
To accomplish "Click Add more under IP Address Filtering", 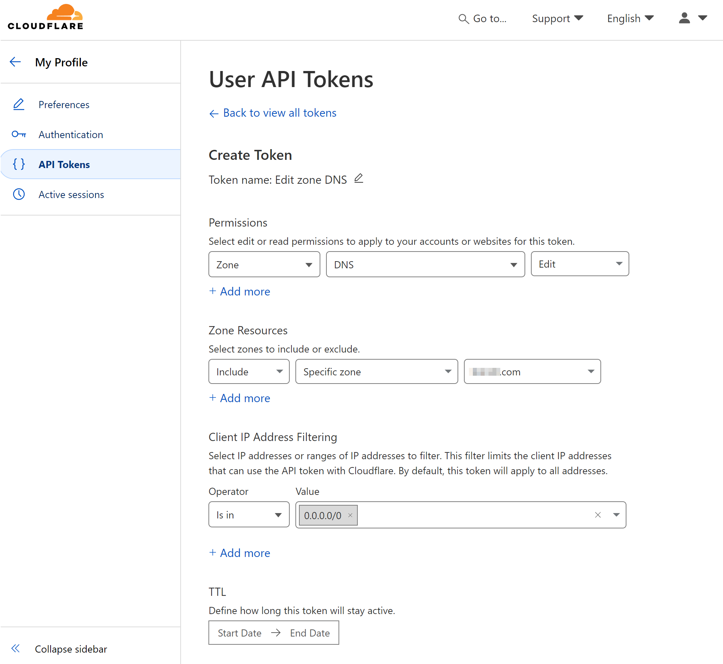I will tap(239, 553).
